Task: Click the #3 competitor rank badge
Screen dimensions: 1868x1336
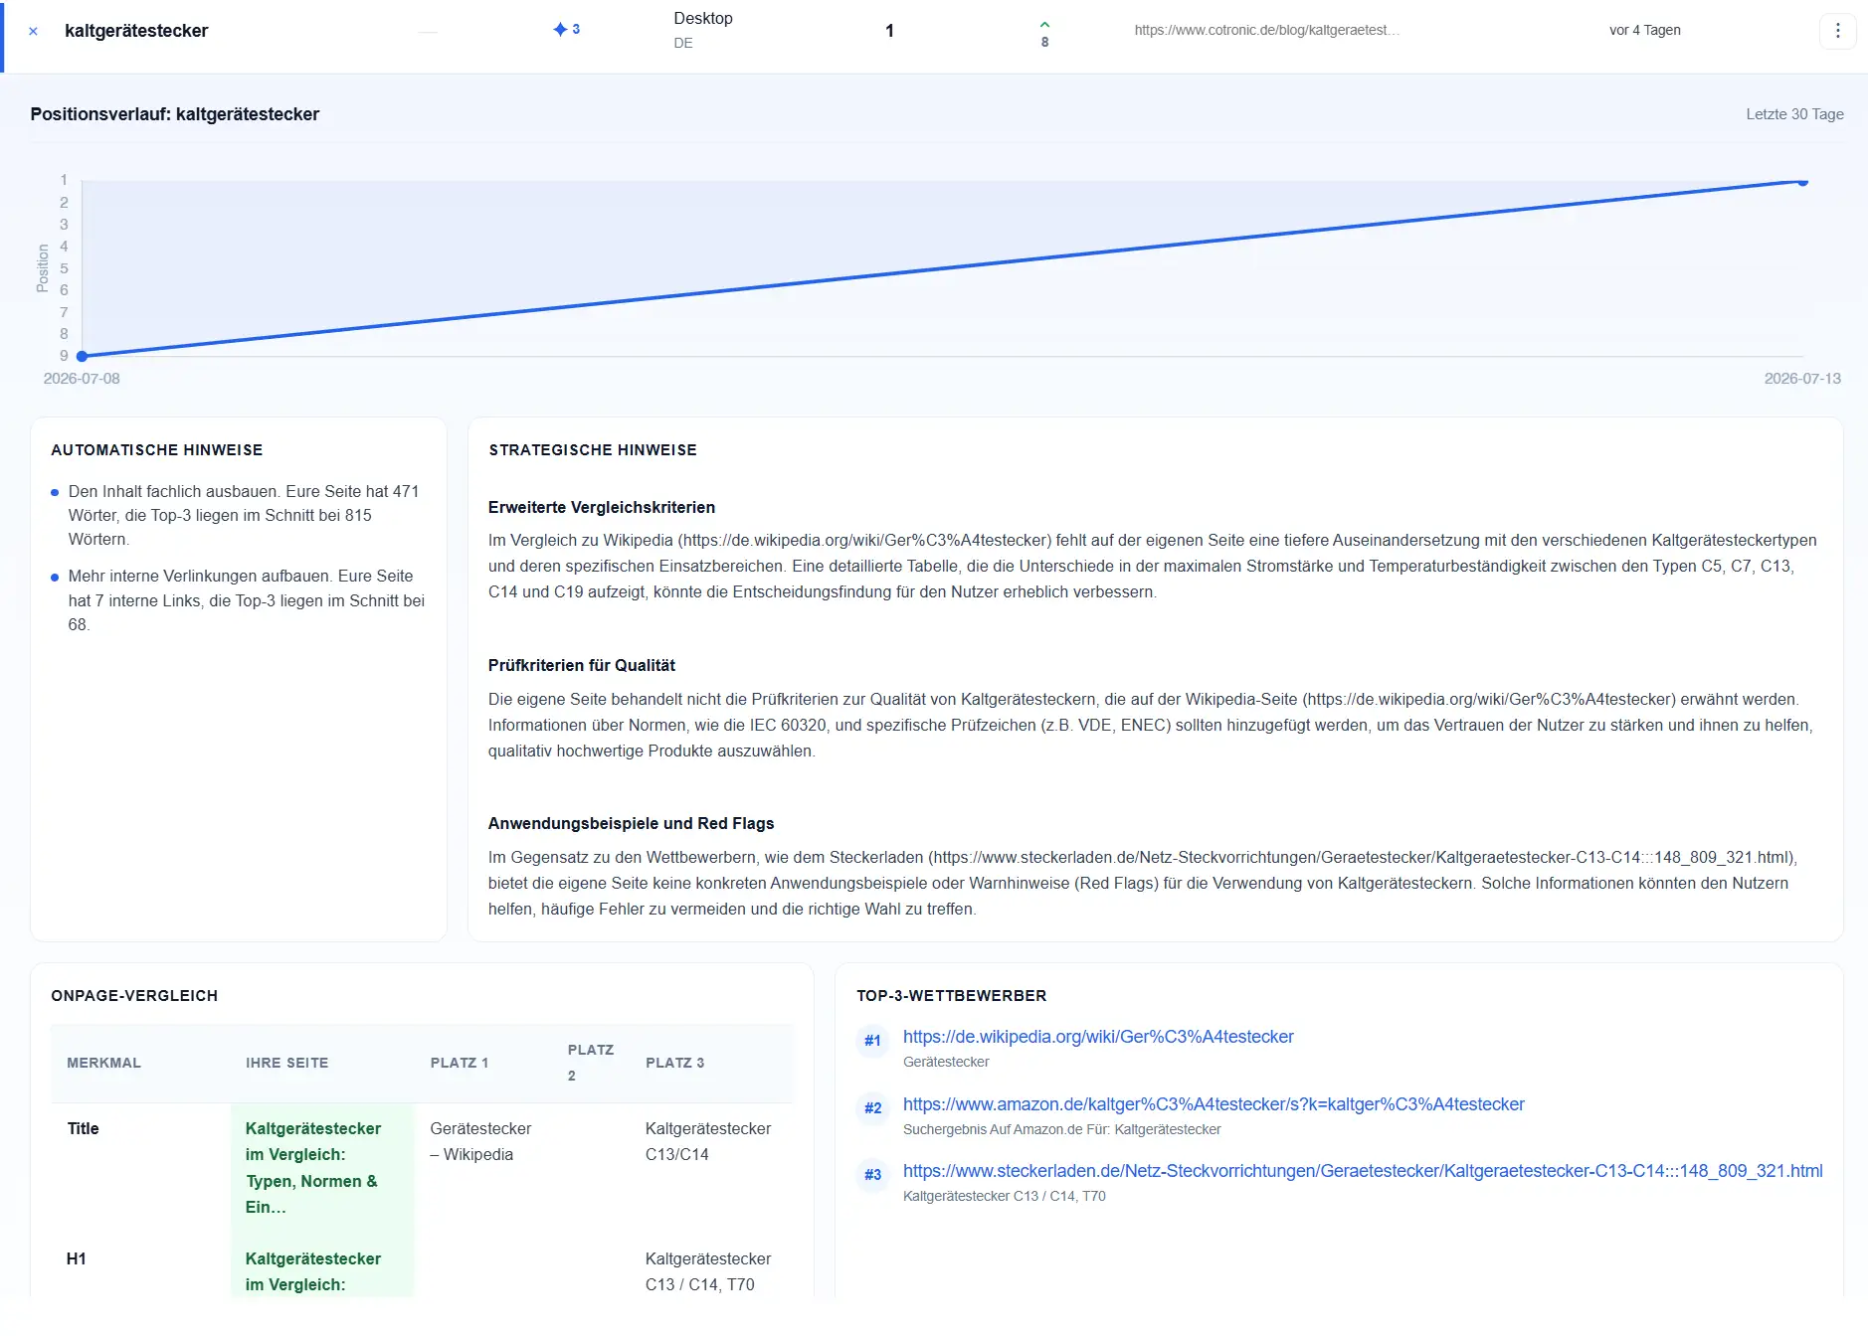Action: point(872,1174)
